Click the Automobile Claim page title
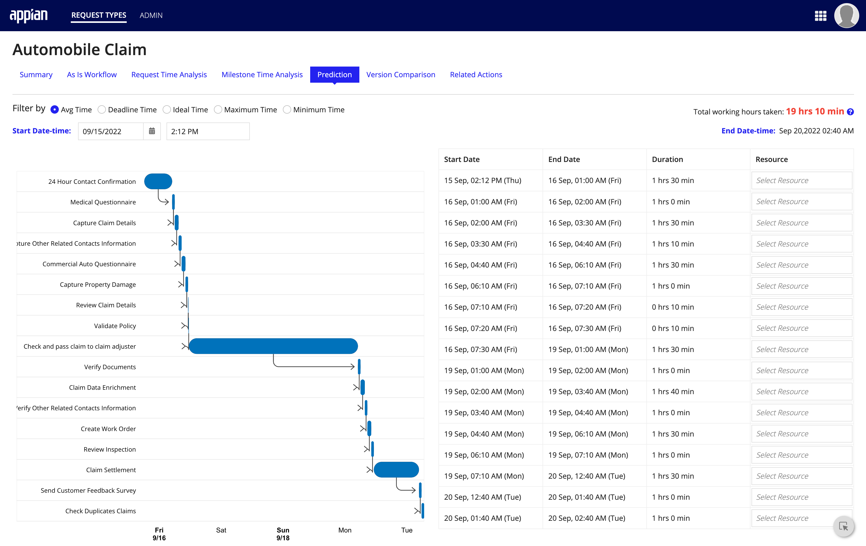Viewport: 866px width, 546px height. pos(79,50)
